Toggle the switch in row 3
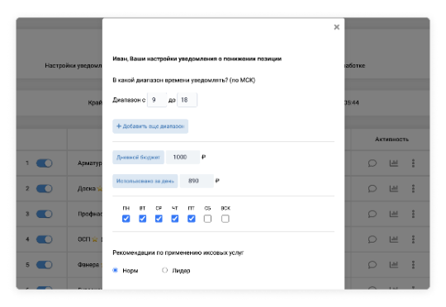Image resolution: width=446 pixels, height=307 pixels. tap(45, 214)
